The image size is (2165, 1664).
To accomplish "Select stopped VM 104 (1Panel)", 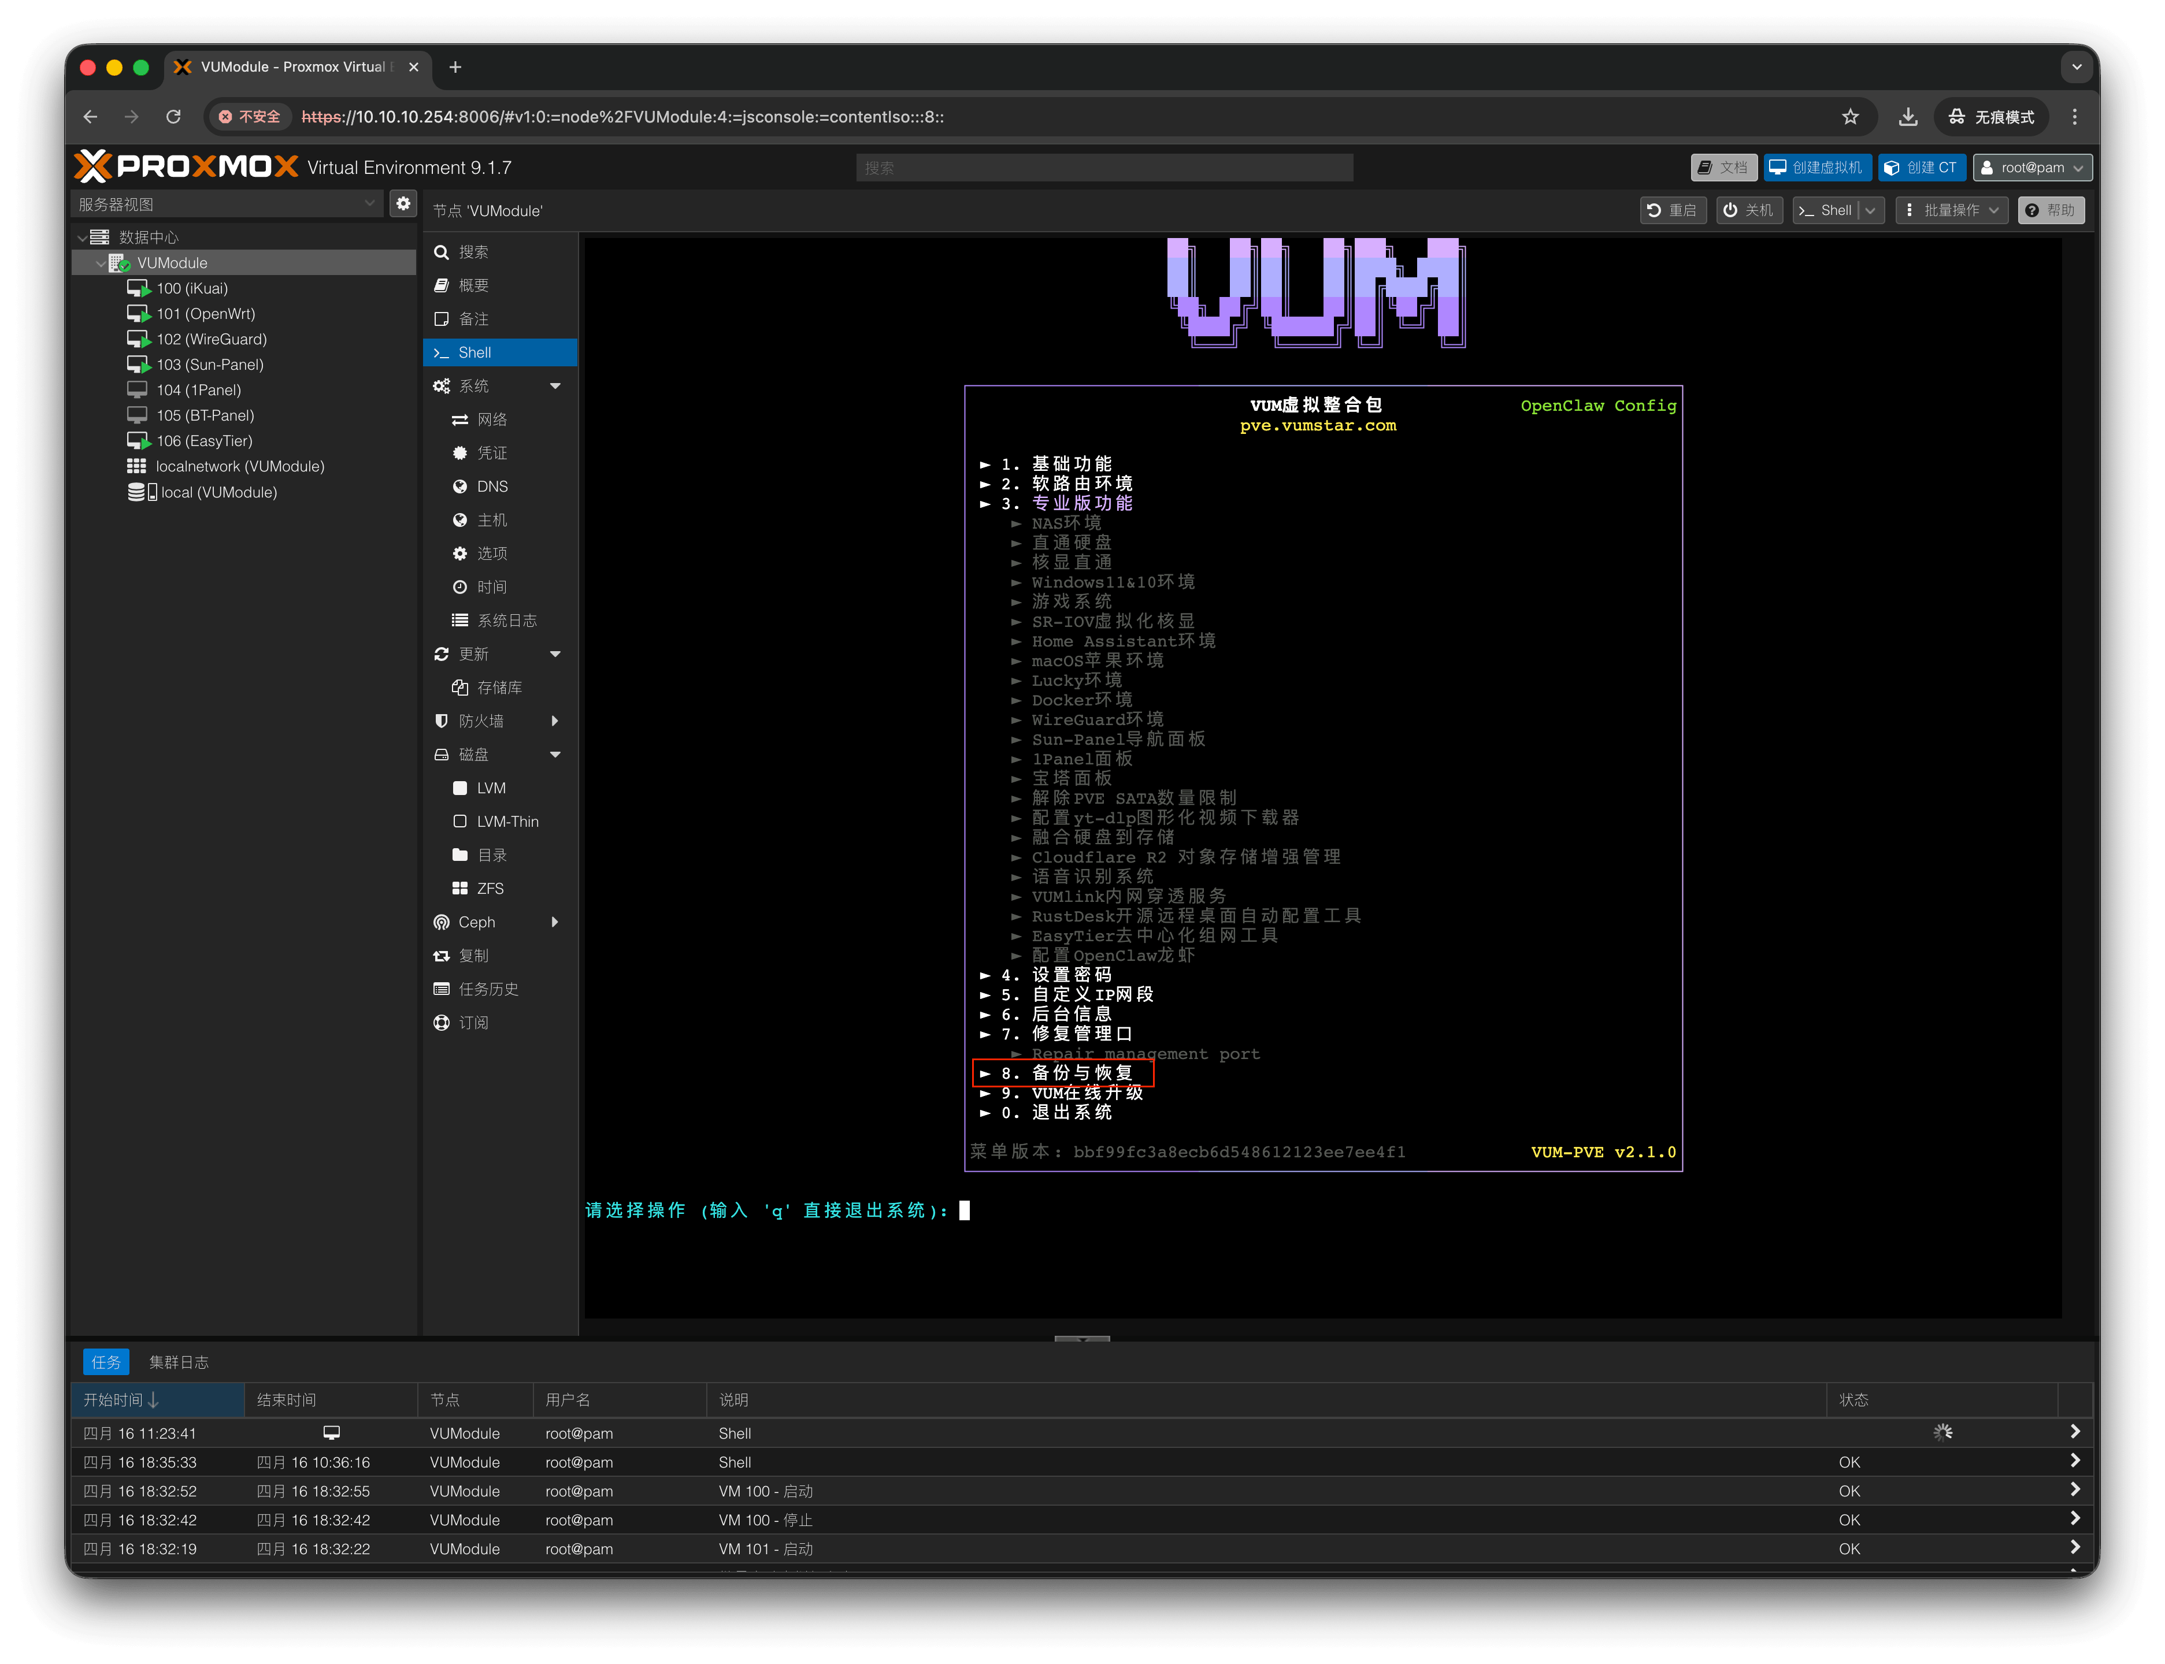I will [197, 390].
